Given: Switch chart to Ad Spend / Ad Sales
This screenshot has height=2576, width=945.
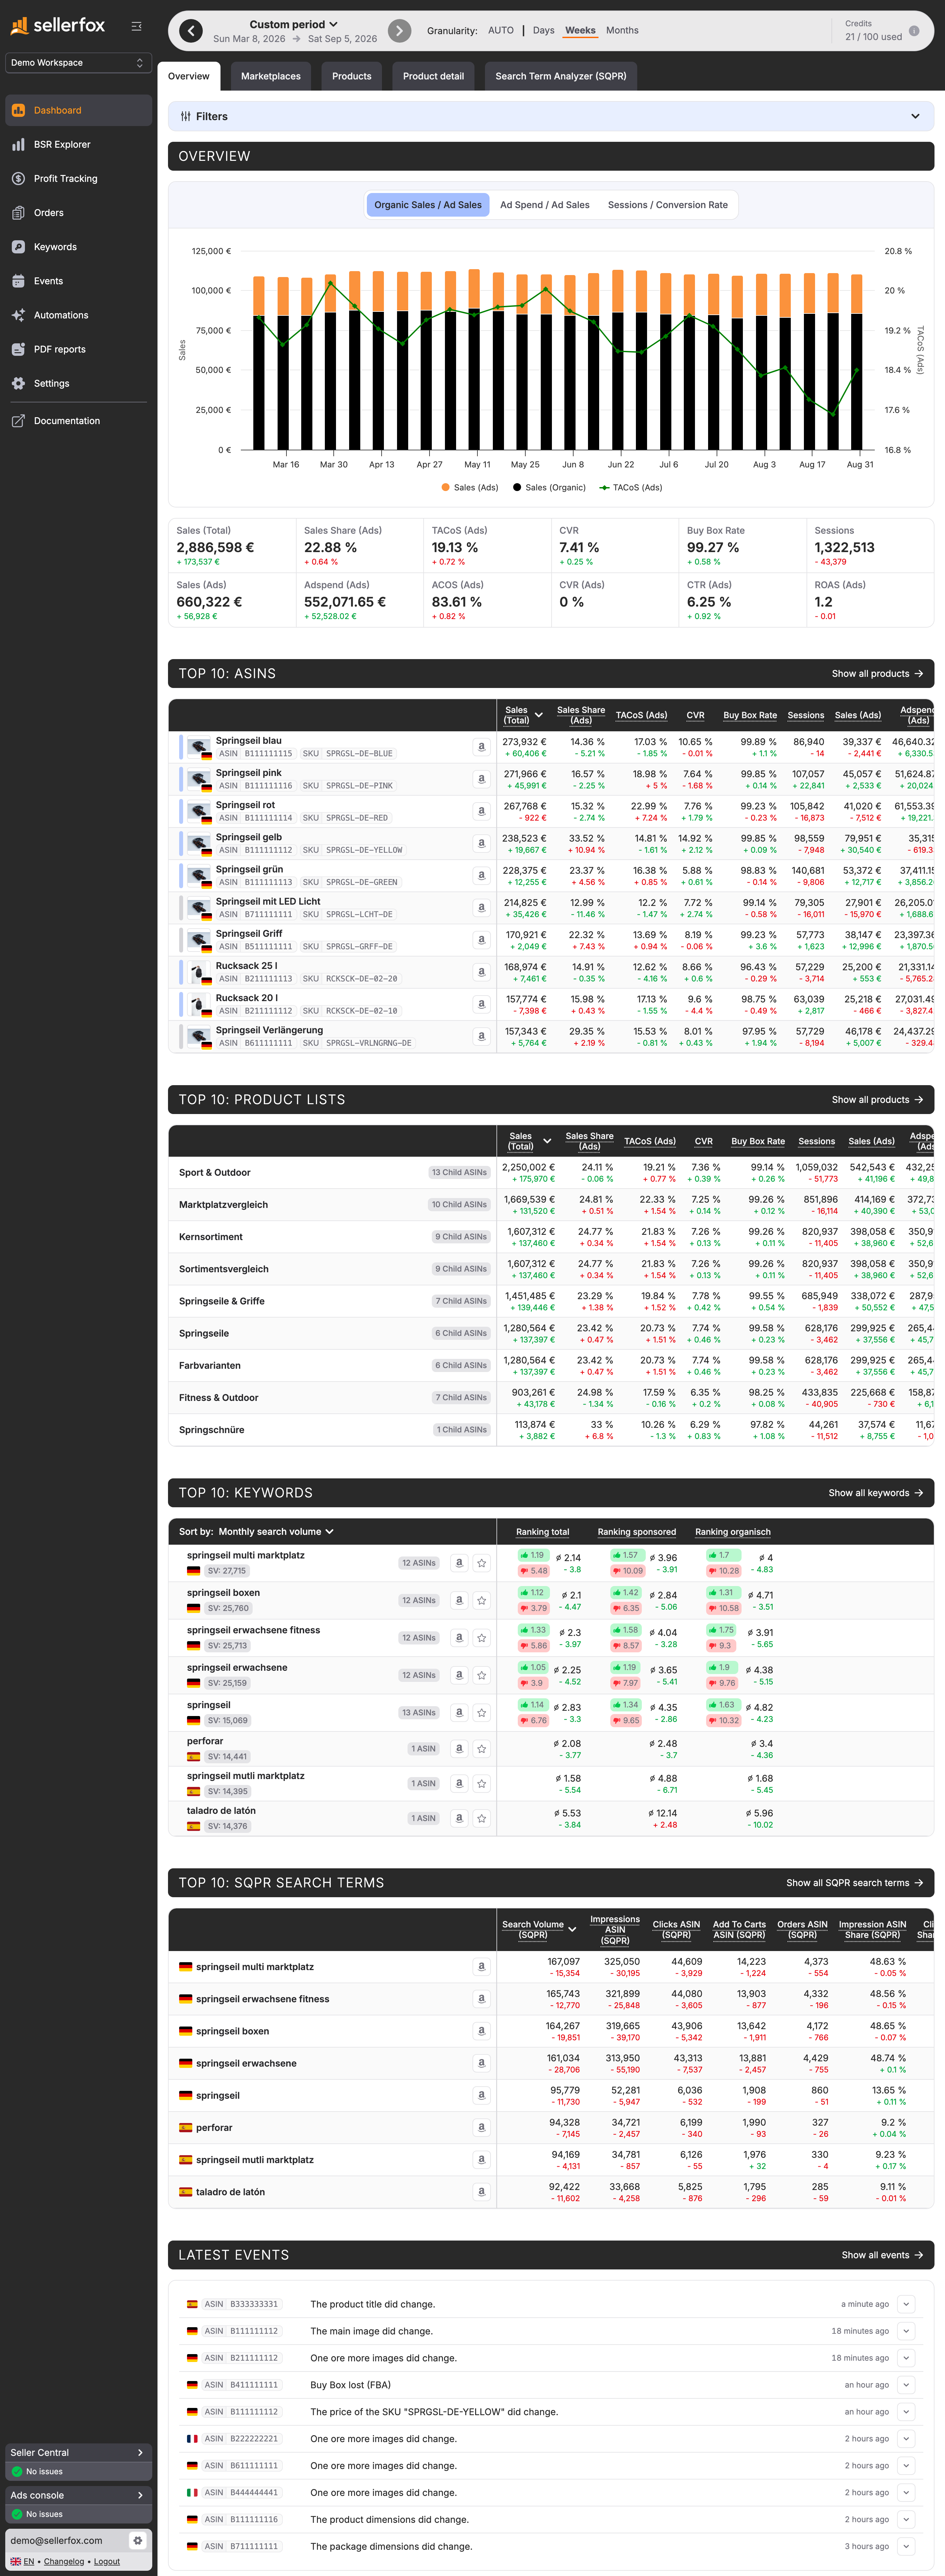Looking at the screenshot, I should [545, 205].
